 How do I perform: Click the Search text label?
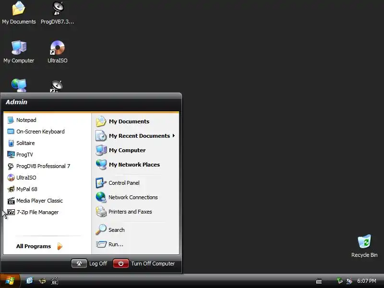click(117, 230)
